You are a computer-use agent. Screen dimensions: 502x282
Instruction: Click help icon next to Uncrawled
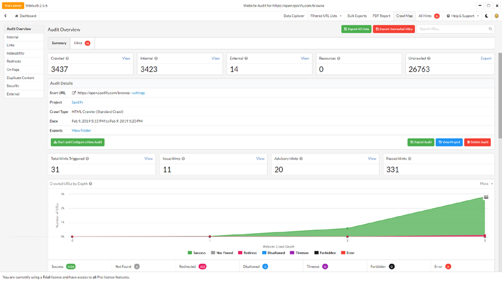pos(429,58)
